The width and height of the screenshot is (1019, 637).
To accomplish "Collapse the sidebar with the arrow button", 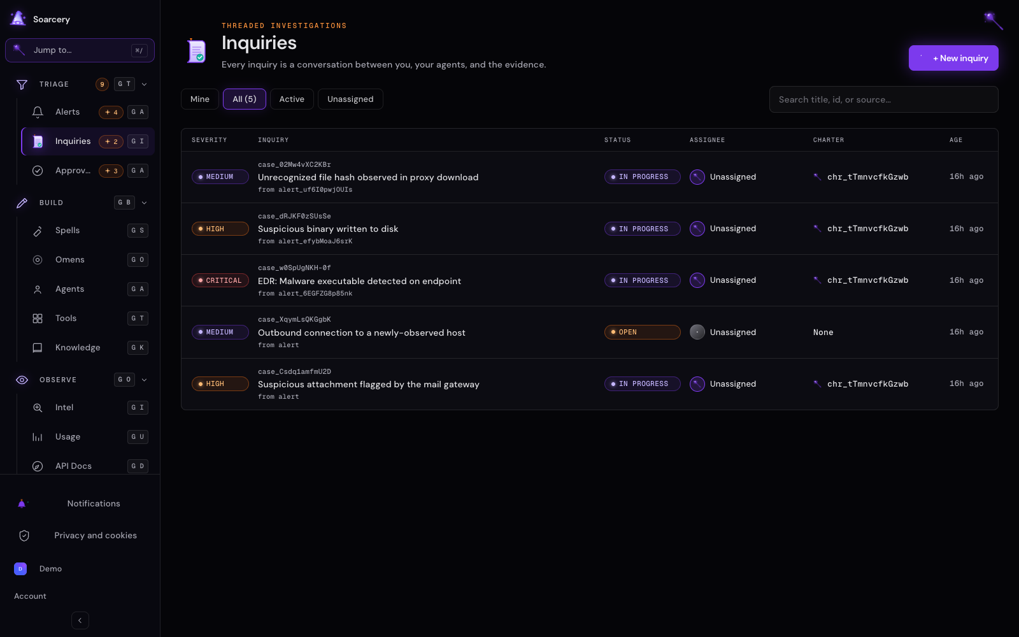I will [x=80, y=620].
